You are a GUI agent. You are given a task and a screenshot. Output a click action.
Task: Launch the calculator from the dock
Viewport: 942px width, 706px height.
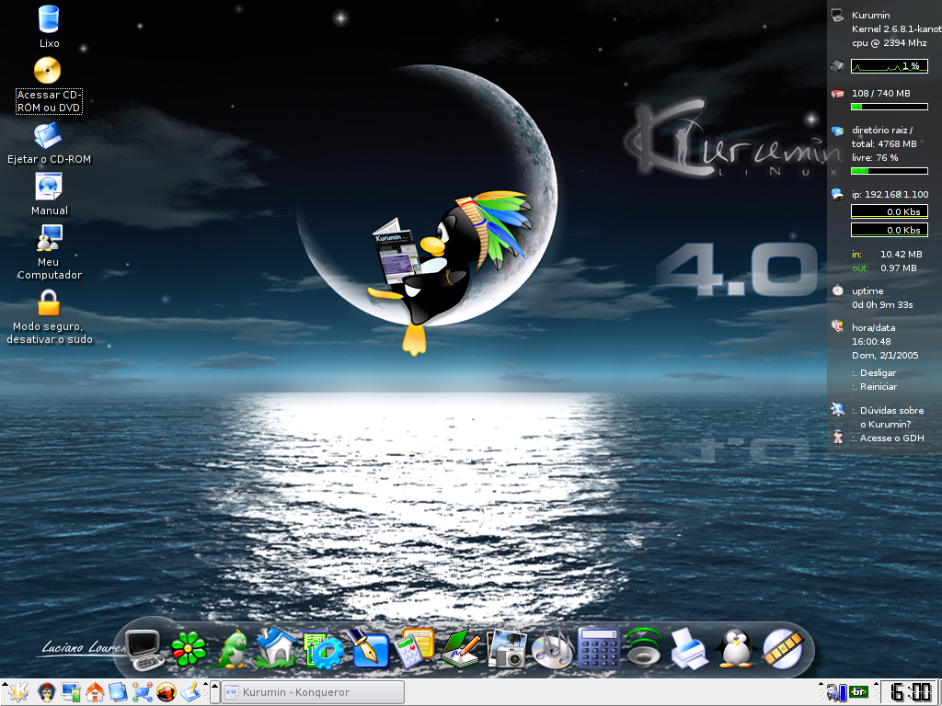coord(599,648)
